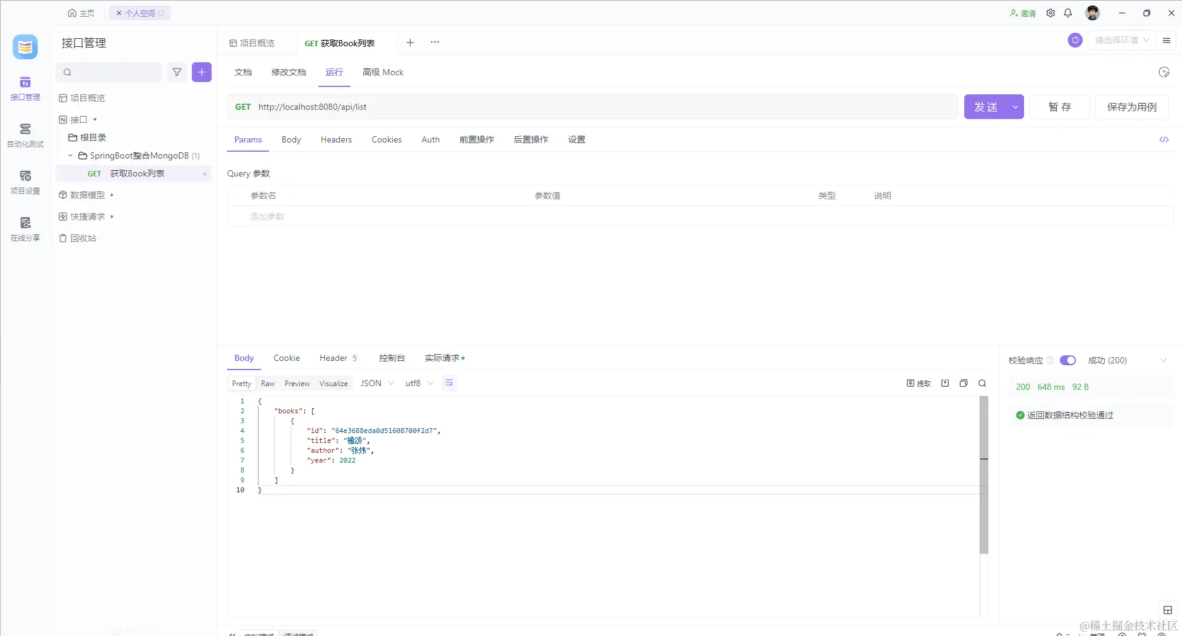Screen dimensions: 1182x636
Task: Download the response with save icon
Action: point(945,383)
